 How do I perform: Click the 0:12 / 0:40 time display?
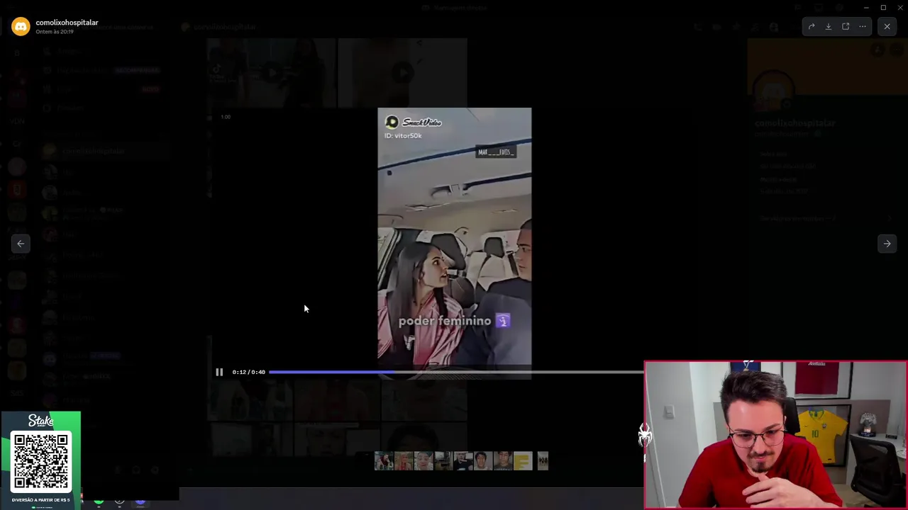pyautogui.click(x=248, y=372)
